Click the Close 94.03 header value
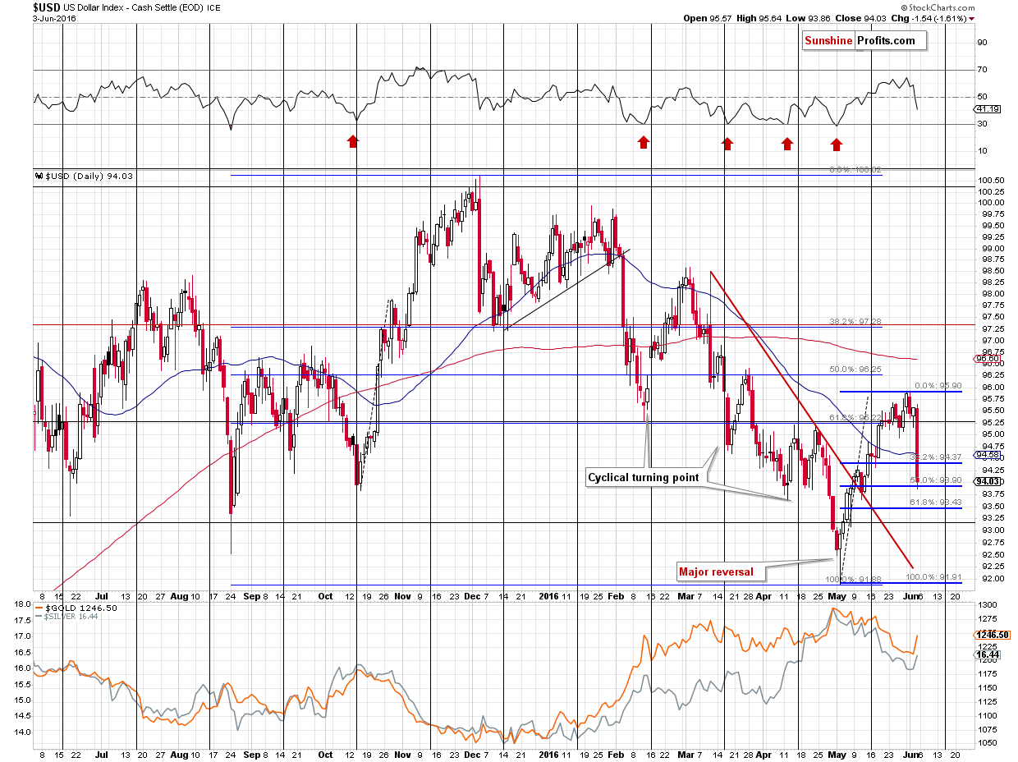The height and width of the screenshot is (762, 1018). pos(863,18)
